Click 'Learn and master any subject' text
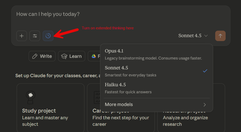Image resolution: width=241 pixels, height=132 pixels. coord(45,121)
